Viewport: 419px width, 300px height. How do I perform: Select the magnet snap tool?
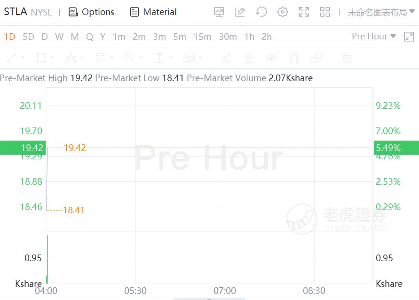[294, 58]
